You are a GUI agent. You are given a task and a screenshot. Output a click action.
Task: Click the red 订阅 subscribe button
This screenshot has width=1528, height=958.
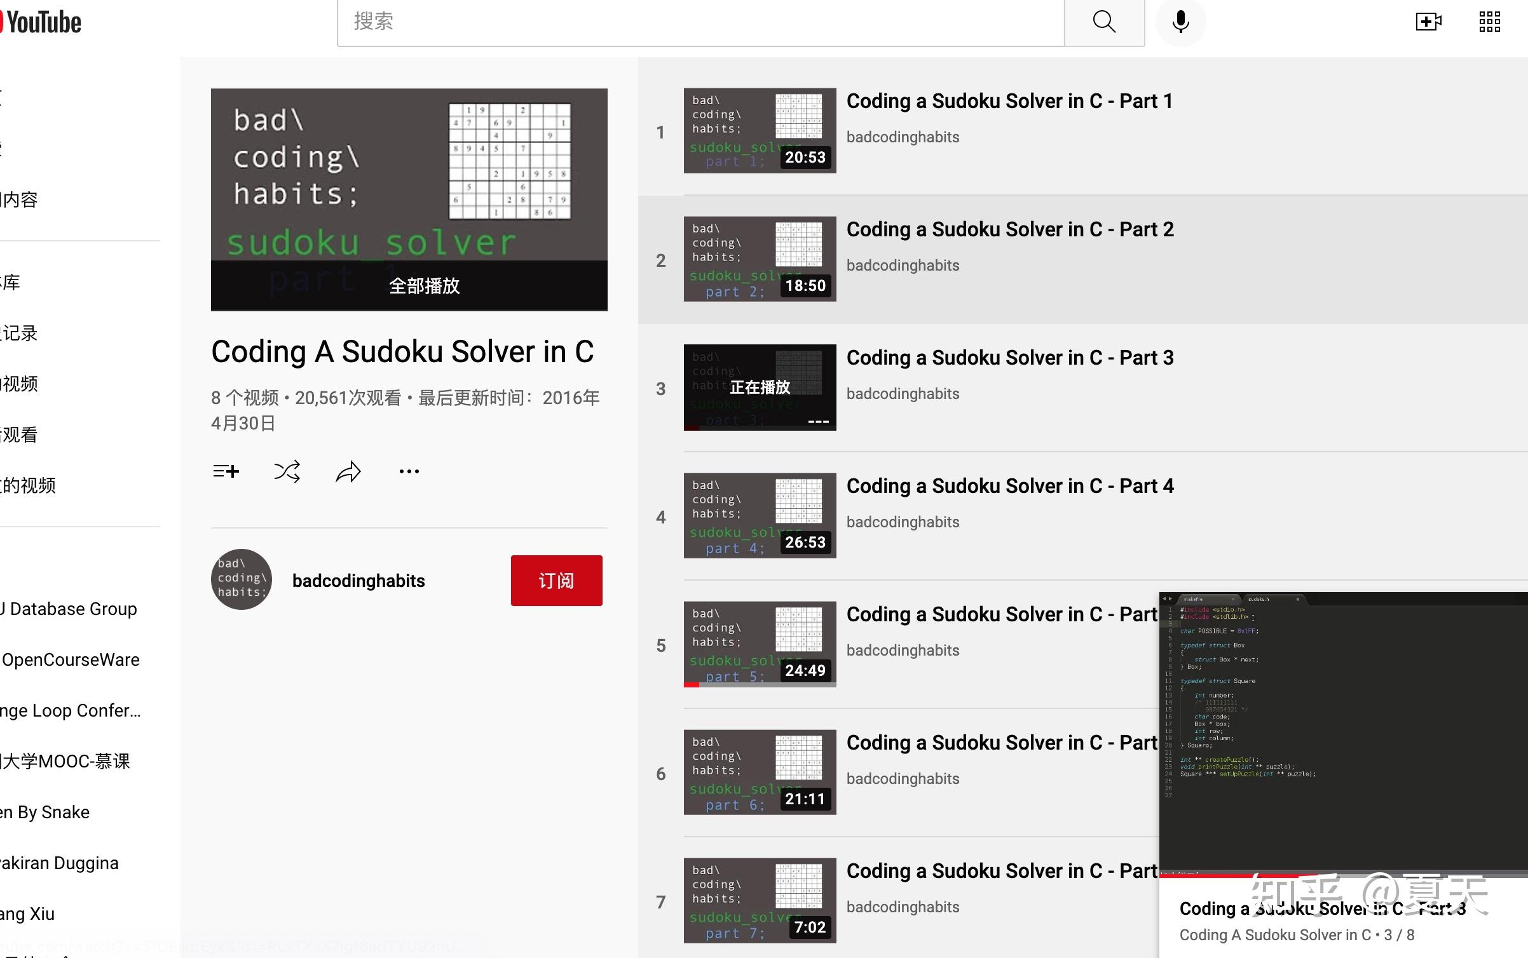point(556,581)
